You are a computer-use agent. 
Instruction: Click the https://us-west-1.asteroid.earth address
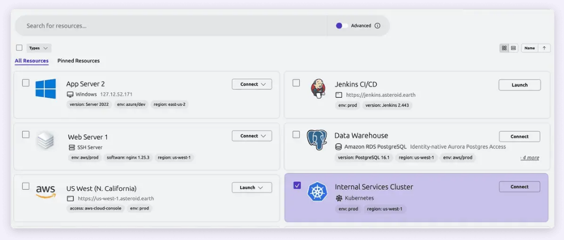tap(116, 198)
